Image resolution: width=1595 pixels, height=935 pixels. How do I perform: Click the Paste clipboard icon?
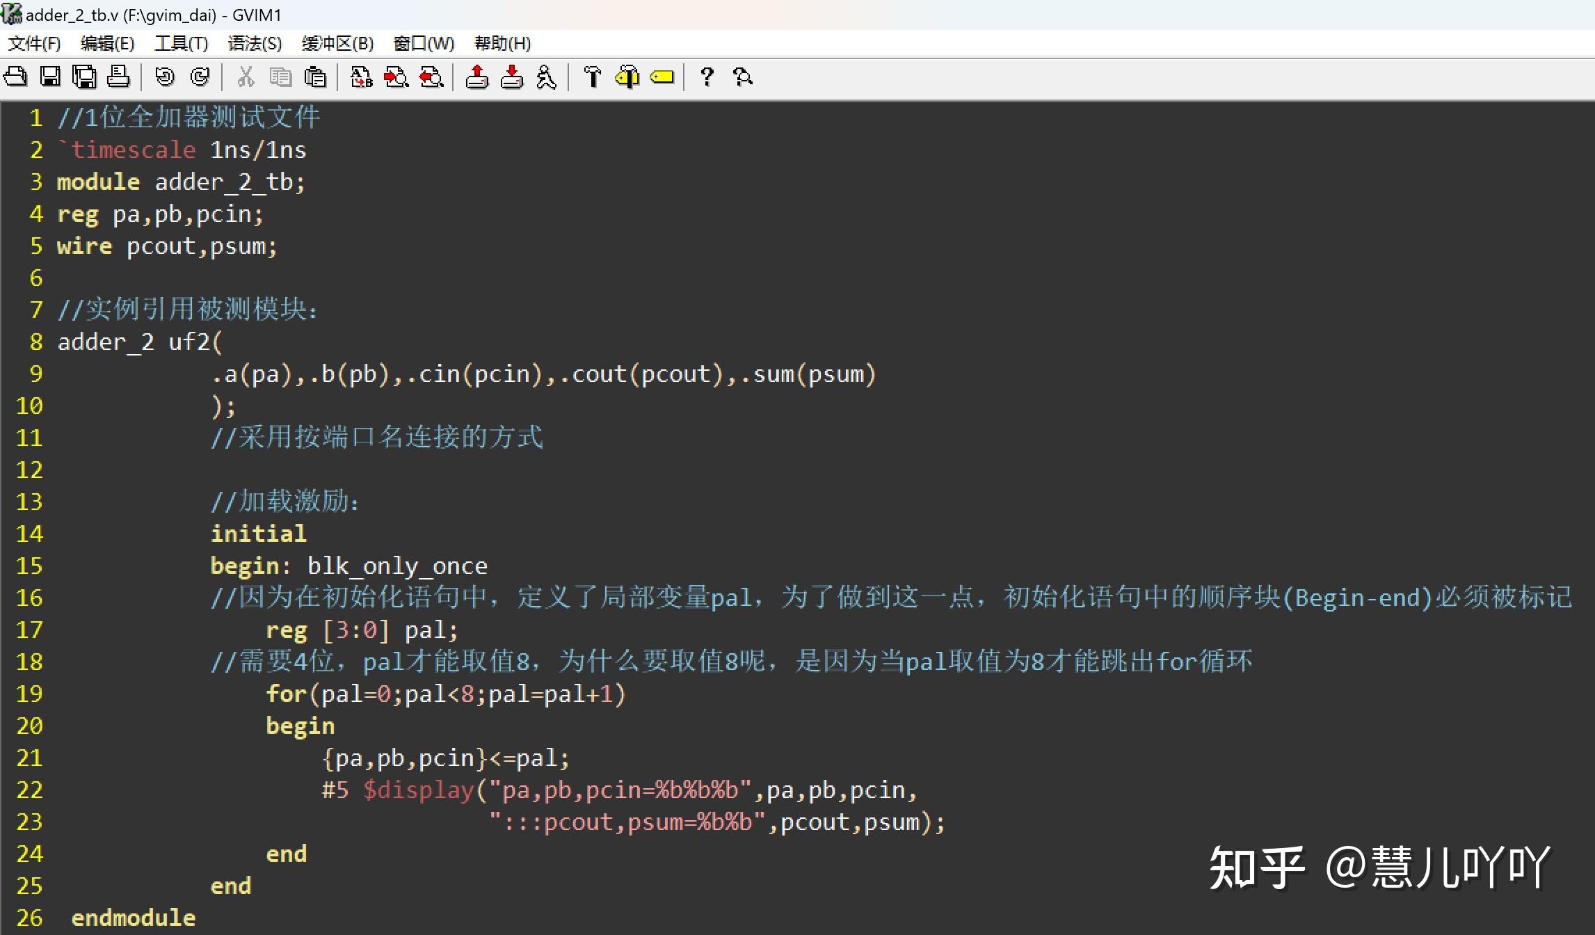pyautogui.click(x=315, y=77)
